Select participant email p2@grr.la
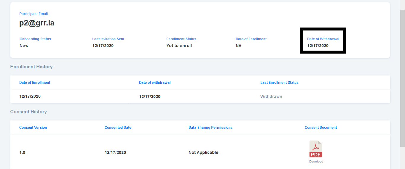Image resolution: width=405 pixels, height=169 pixels. [37, 23]
